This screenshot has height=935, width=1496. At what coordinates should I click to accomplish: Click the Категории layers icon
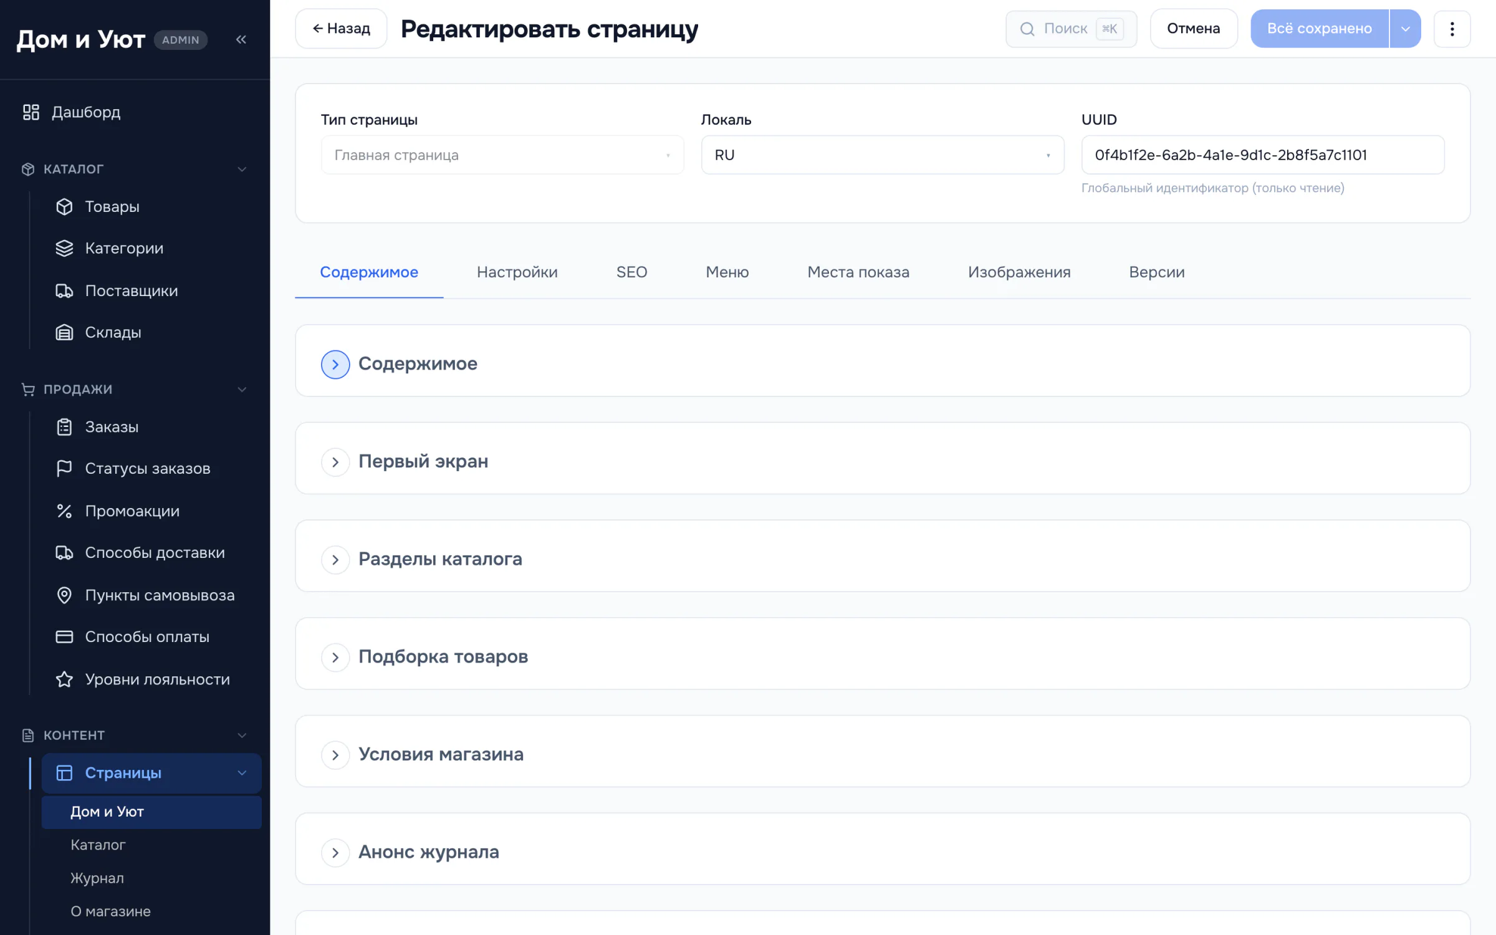[x=64, y=248]
